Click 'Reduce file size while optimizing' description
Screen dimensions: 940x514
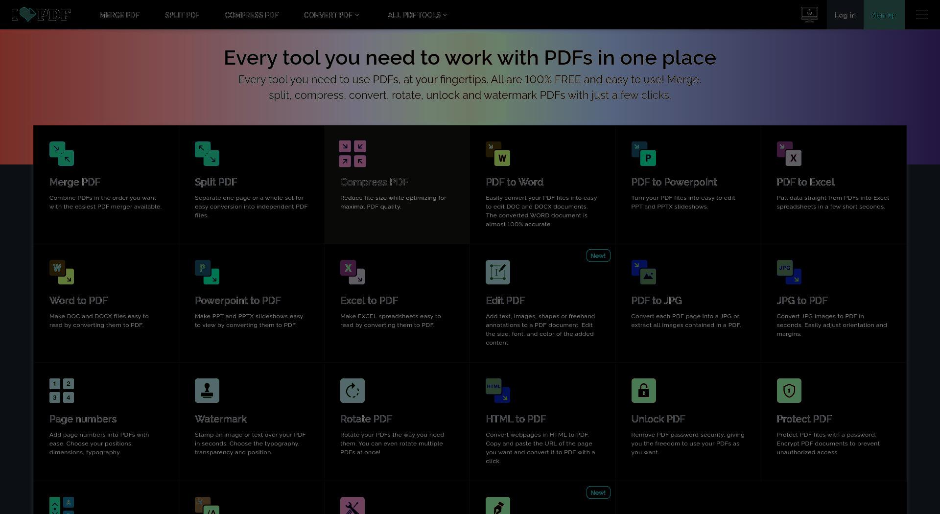pyautogui.click(x=393, y=202)
